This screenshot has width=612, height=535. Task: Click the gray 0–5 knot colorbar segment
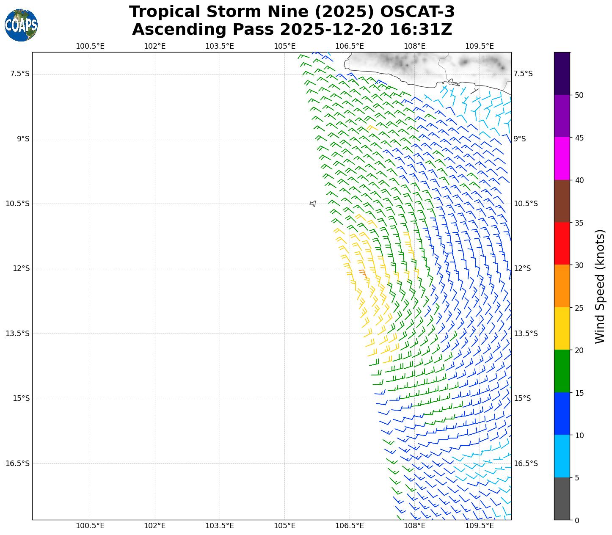562,498
